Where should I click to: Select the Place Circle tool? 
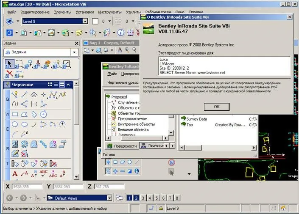coord(15,124)
